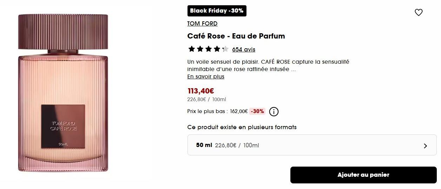Screen dimensions: 441x189
Task: Click the ribbed bottle cap in image
Action: click(63, 31)
